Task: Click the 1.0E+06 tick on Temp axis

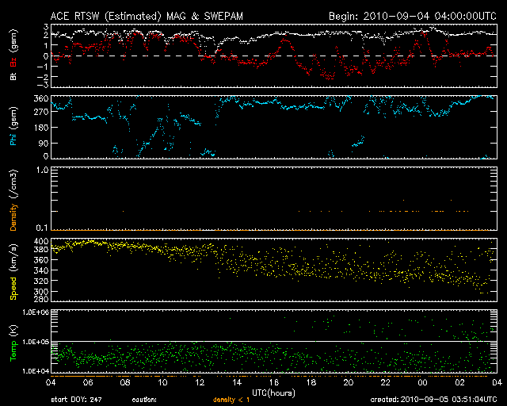Action: pyautogui.click(x=35, y=312)
